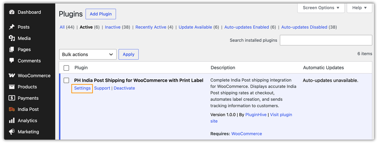
Task: Click the Products box icon
Action: (x=12, y=87)
